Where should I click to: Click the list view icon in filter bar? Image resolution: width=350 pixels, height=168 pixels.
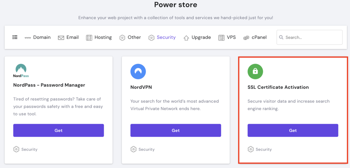[15, 37]
